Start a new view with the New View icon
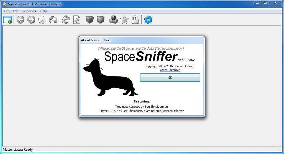The width and height of the screenshot is (284, 154). pos(7,20)
